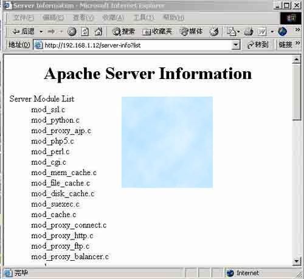This screenshot has width=304, height=279.
Task: Click the 'mod_proxy_ajp.c' entry
Action: (x=61, y=131)
